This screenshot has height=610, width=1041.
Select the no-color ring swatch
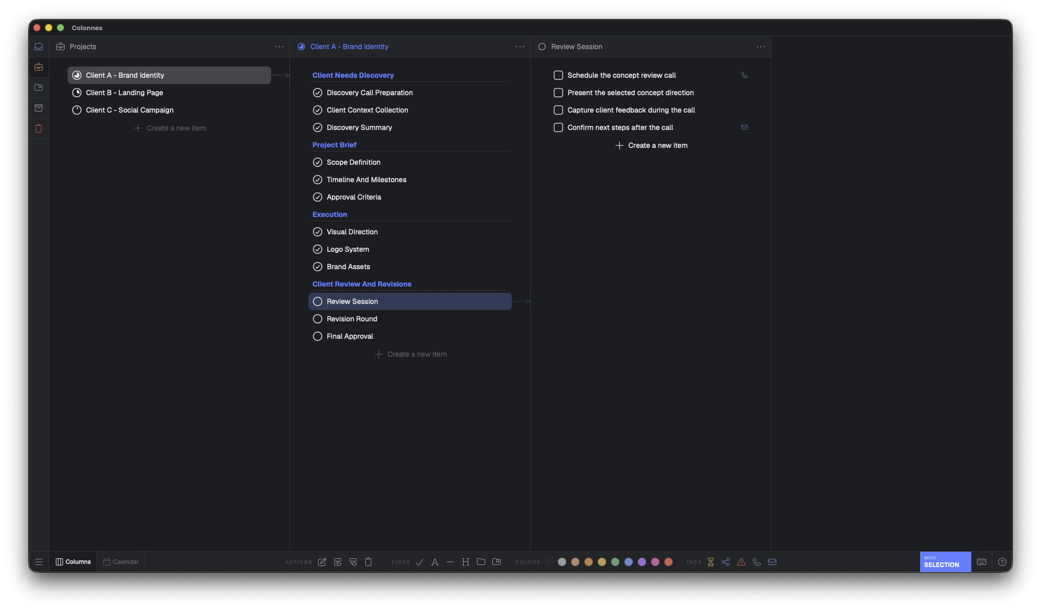pos(548,562)
